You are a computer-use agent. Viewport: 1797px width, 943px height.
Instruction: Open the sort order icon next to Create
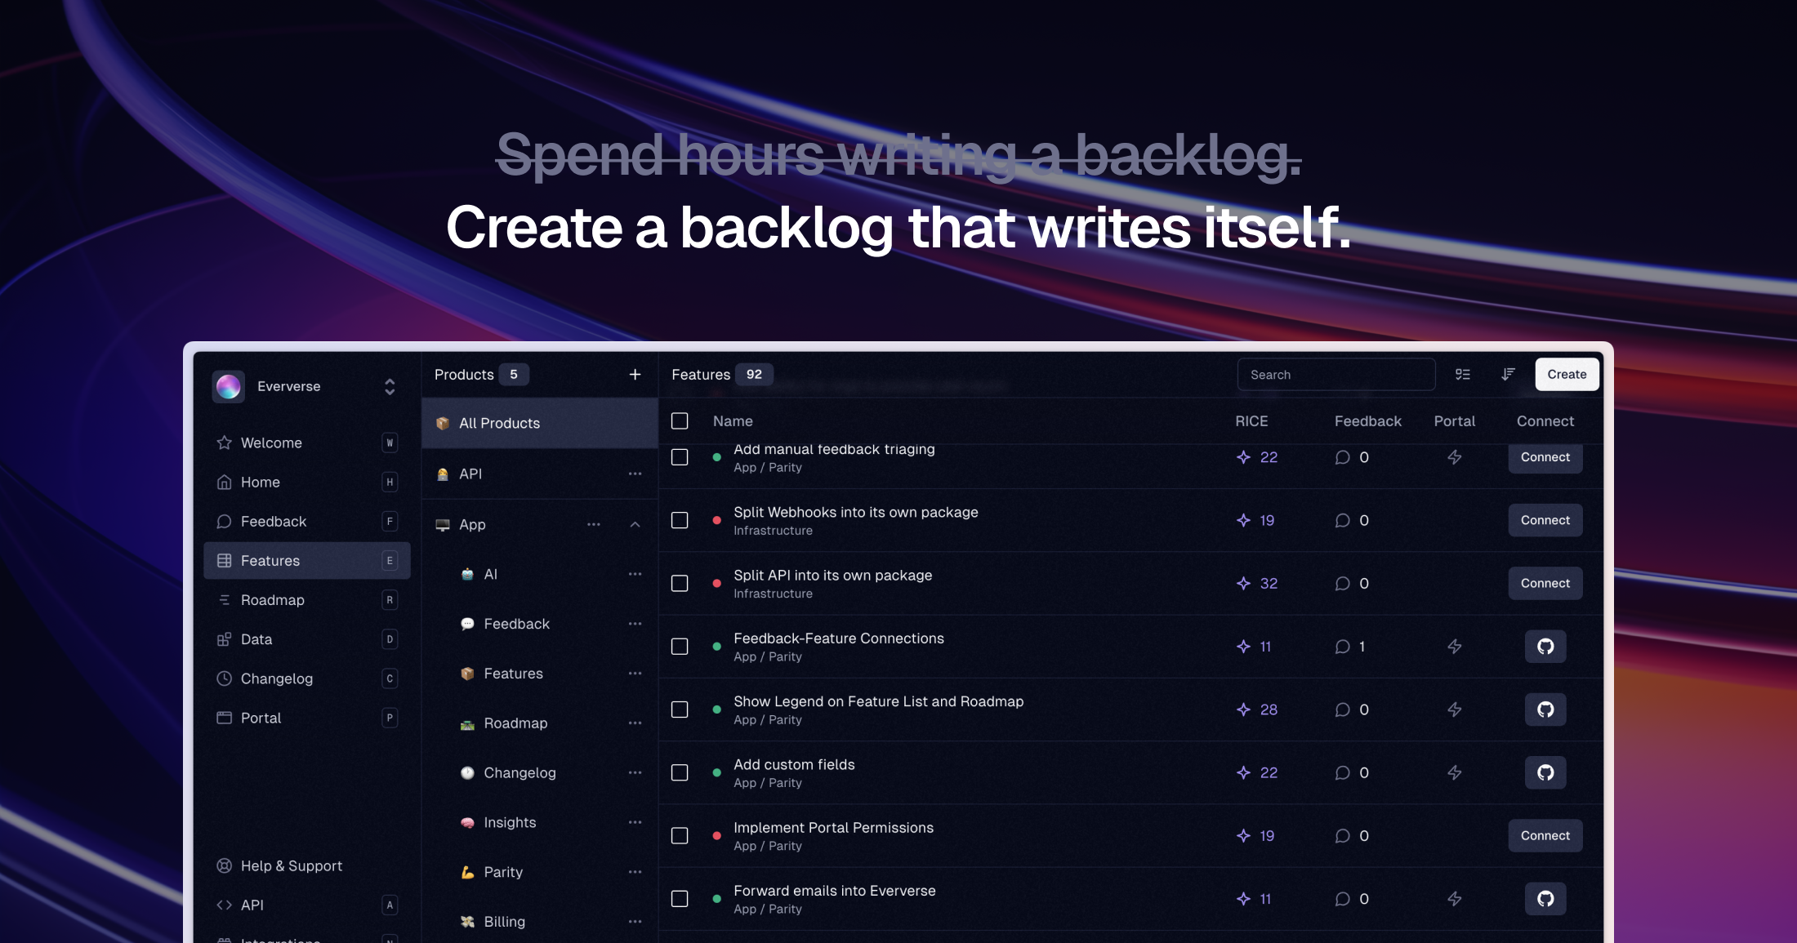point(1508,374)
